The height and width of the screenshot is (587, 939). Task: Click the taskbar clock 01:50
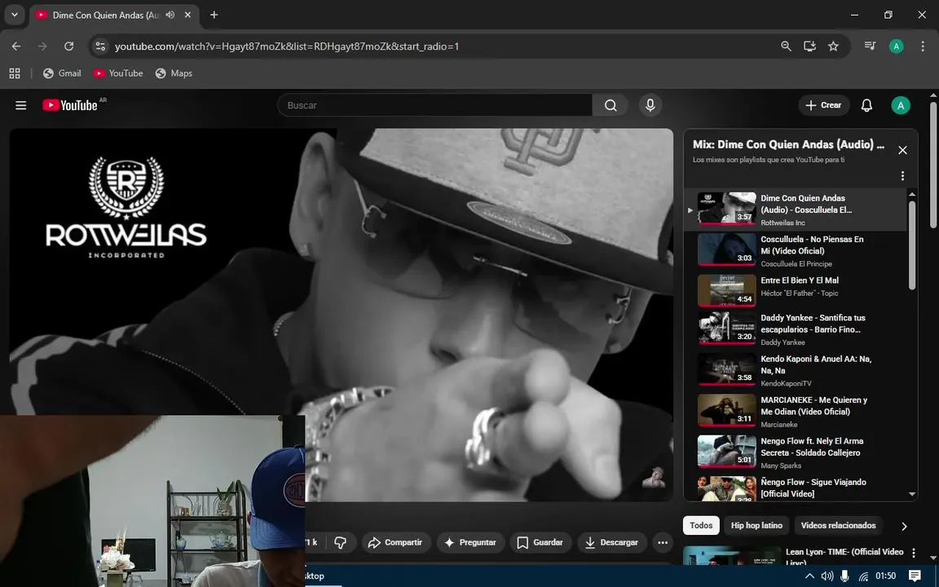886,576
